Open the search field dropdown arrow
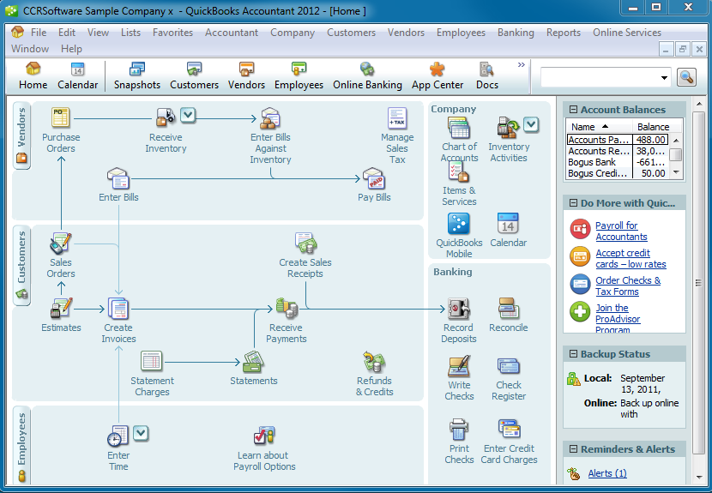712x493 pixels. click(664, 78)
